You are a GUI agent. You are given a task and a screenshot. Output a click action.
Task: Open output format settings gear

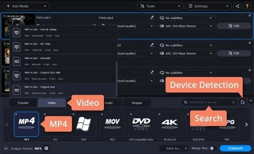(47, 148)
